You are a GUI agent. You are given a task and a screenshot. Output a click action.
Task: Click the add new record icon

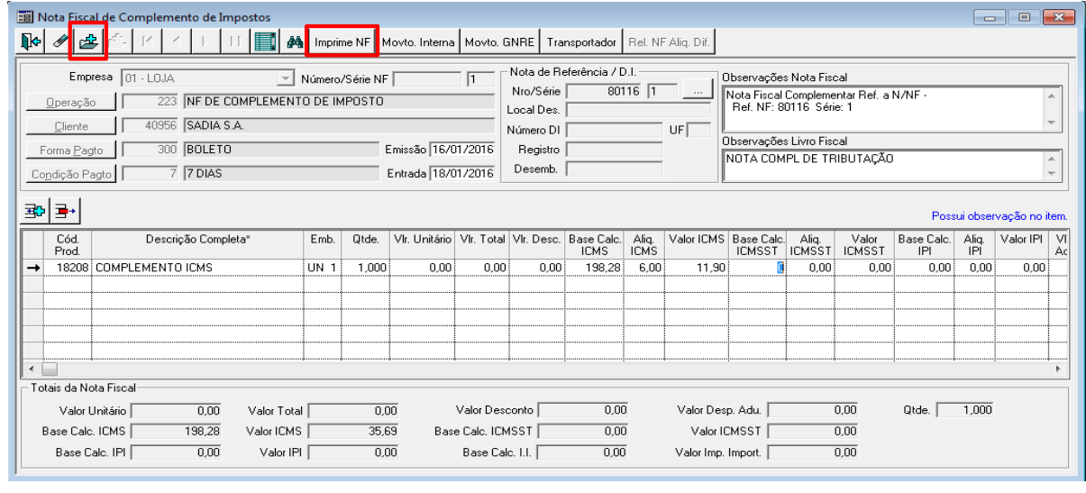click(x=88, y=41)
